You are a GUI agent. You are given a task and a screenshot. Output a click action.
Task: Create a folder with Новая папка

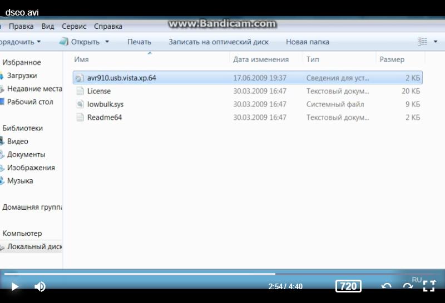[308, 42]
